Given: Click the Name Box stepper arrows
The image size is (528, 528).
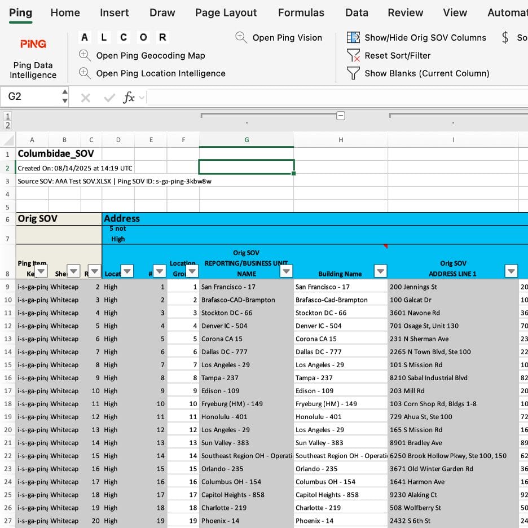Looking at the screenshot, I should pos(65,97).
